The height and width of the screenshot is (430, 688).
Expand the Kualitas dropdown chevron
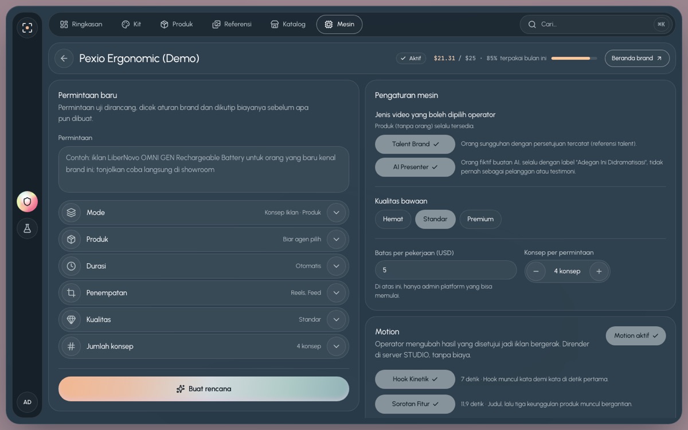point(337,319)
